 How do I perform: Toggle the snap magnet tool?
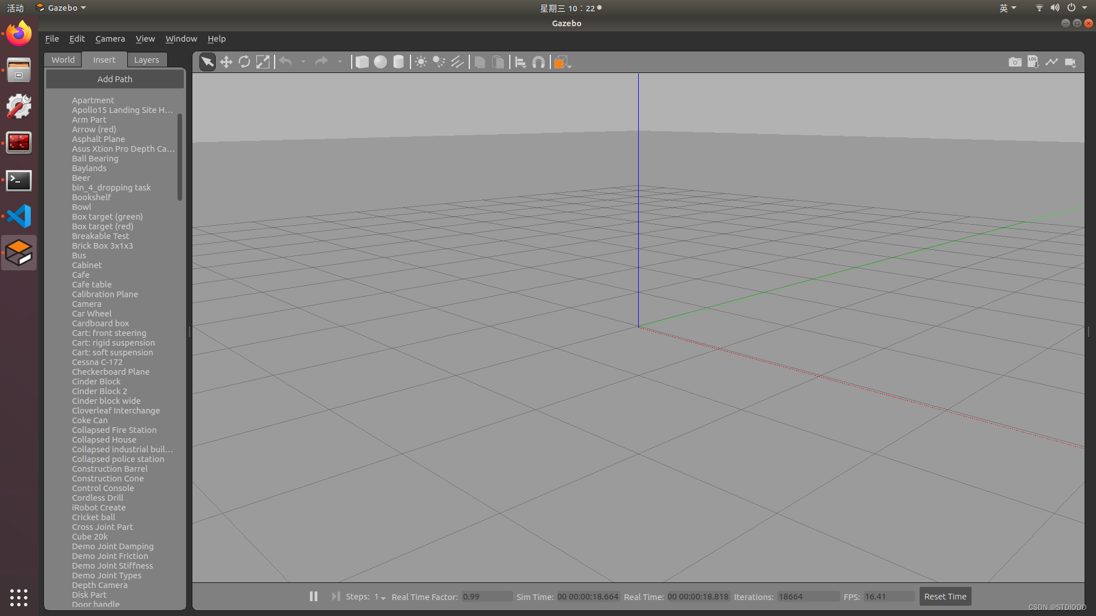click(538, 62)
